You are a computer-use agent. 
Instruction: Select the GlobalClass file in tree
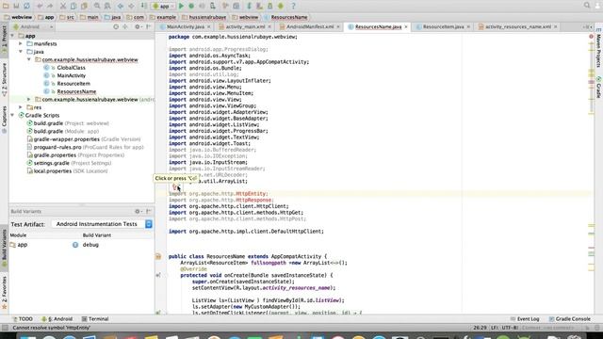point(72,68)
